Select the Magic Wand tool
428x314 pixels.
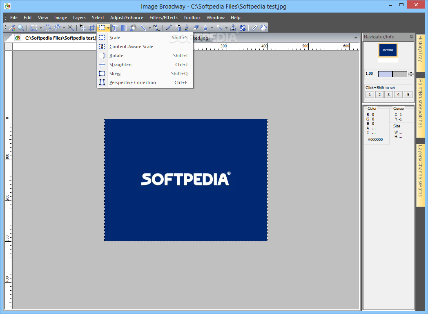coord(70,27)
